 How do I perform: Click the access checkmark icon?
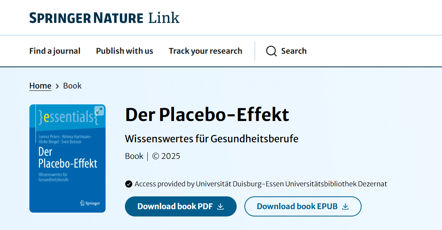pyautogui.click(x=129, y=184)
